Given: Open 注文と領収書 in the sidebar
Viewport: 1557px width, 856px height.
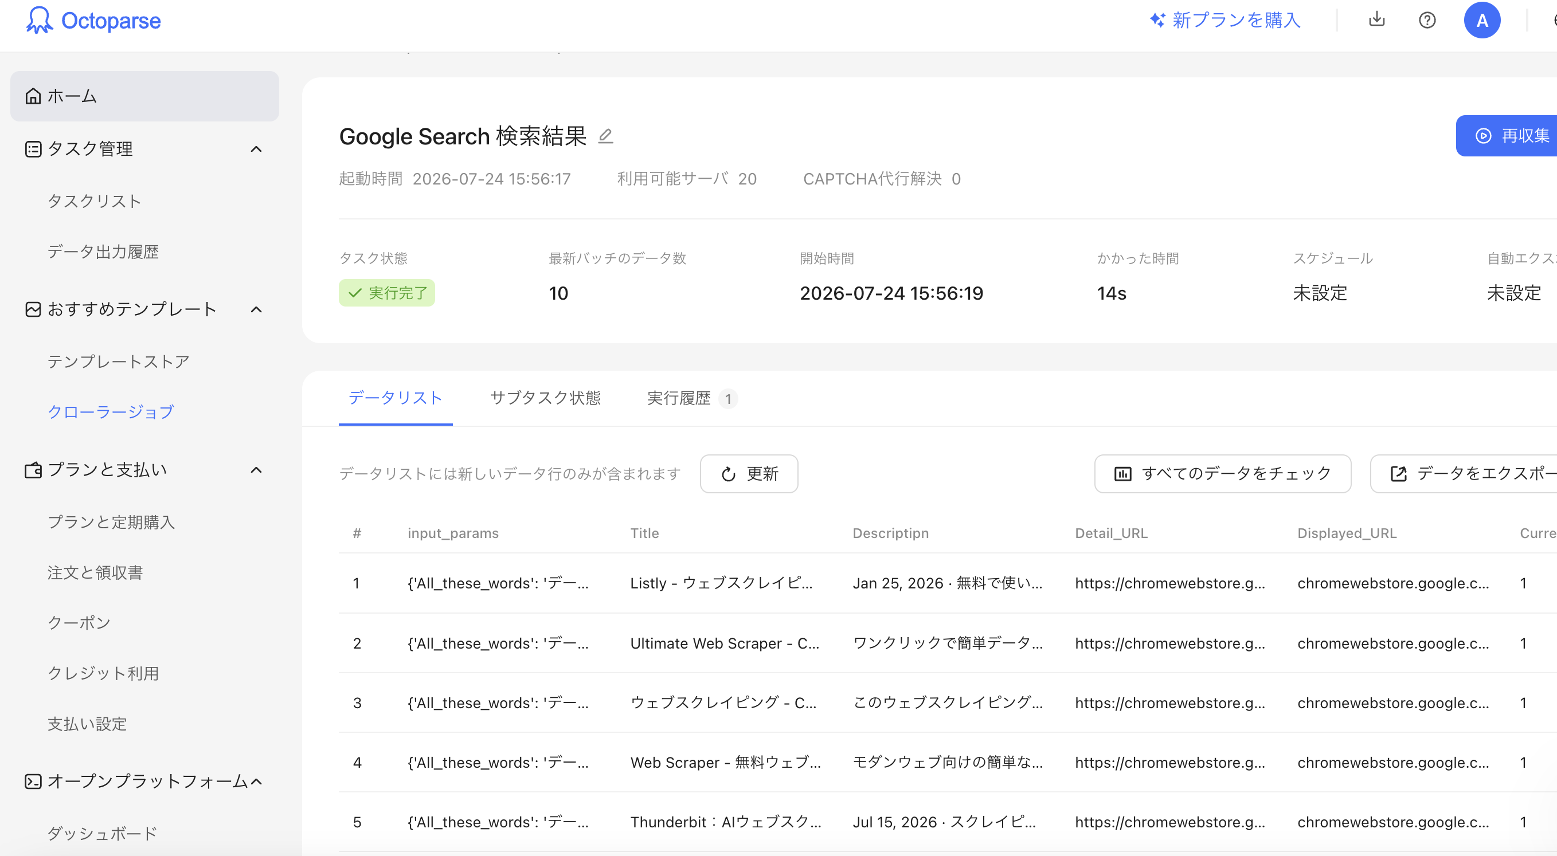Looking at the screenshot, I should pos(95,573).
